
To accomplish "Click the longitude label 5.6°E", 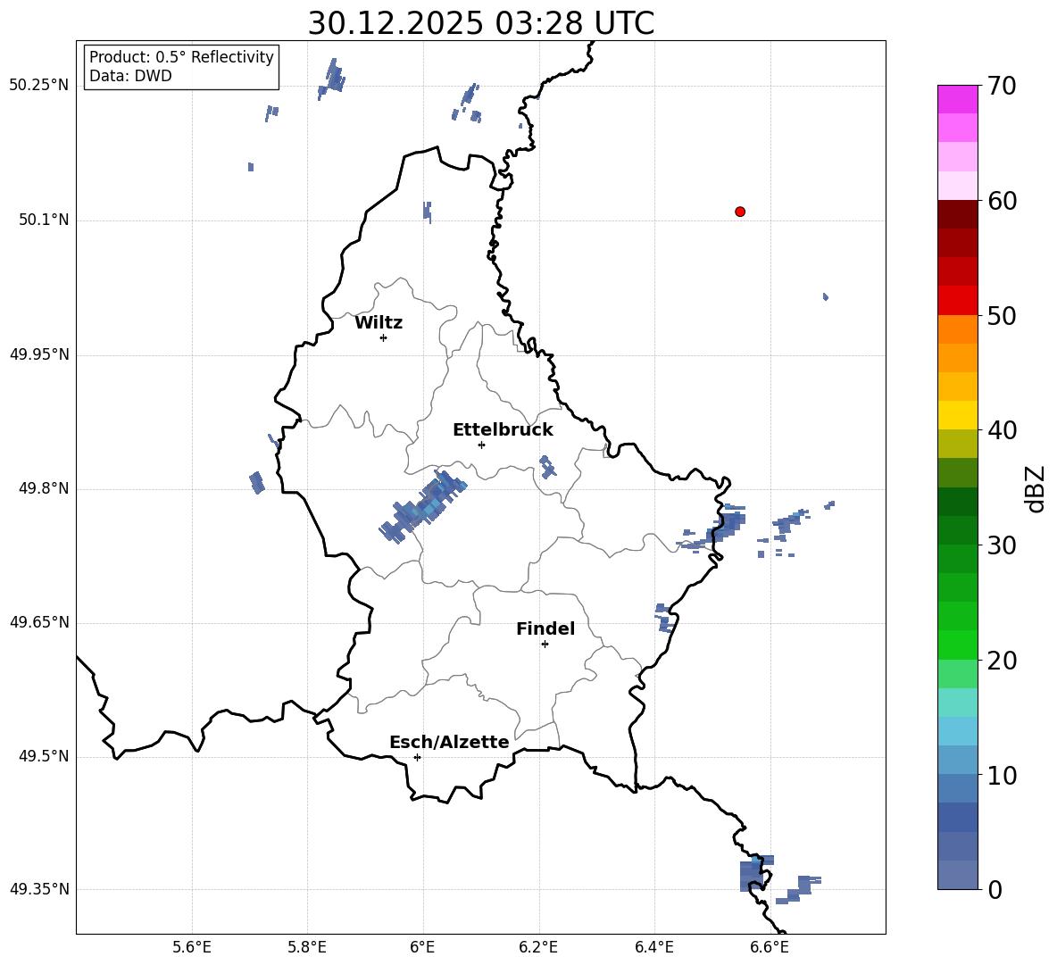I will [x=192, y=947].
